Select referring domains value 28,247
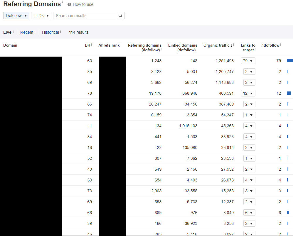 coord(155,104)
